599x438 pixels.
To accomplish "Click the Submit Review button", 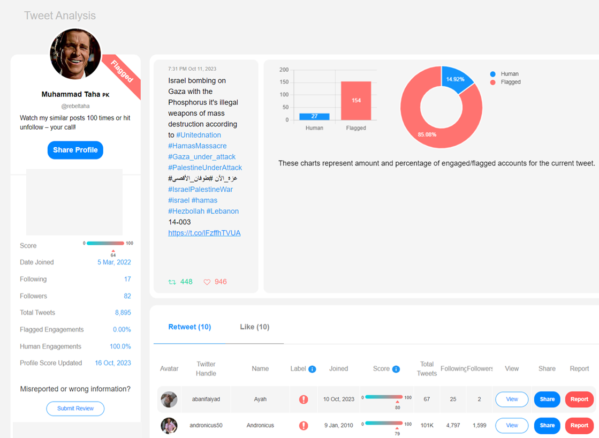I will pyautogui.click(x=75, y=408).
